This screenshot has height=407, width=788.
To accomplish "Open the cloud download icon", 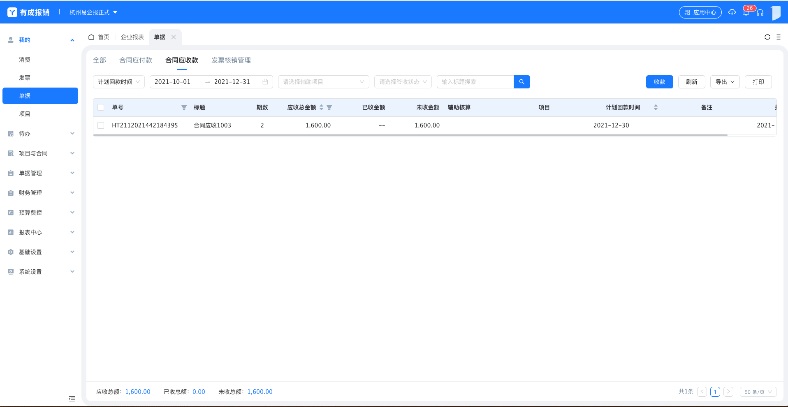I will point(732,12).
